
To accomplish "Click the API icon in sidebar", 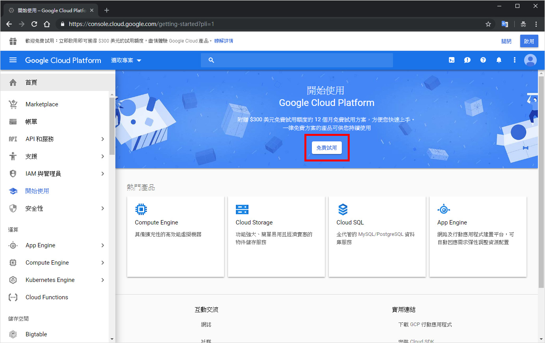I will [13, 139].
